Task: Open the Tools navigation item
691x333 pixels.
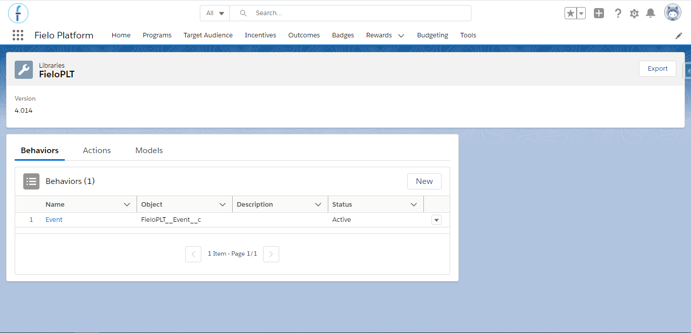Action: point(468,35)
